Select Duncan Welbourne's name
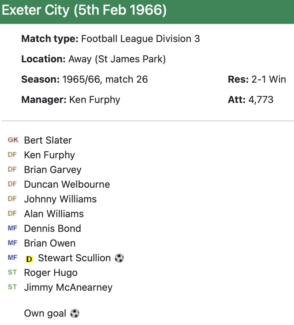Image resolution: width=294 pixels, height=325 pixels. tap(67, 184)
